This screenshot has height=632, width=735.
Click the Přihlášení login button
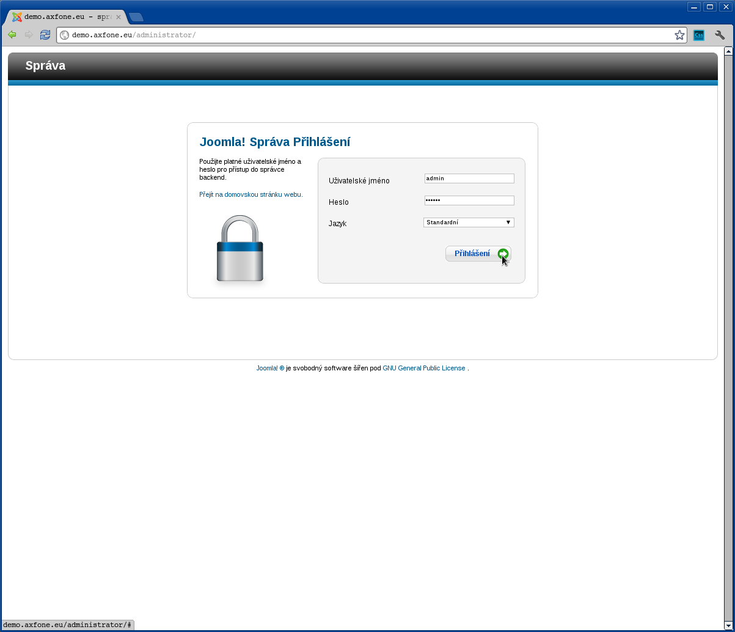point(478,254)
